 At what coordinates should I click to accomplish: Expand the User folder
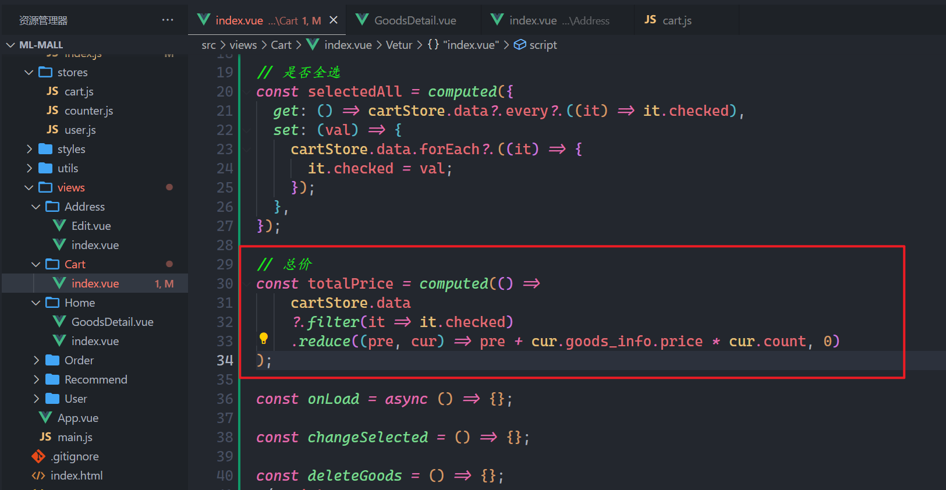tap(36, 399)
